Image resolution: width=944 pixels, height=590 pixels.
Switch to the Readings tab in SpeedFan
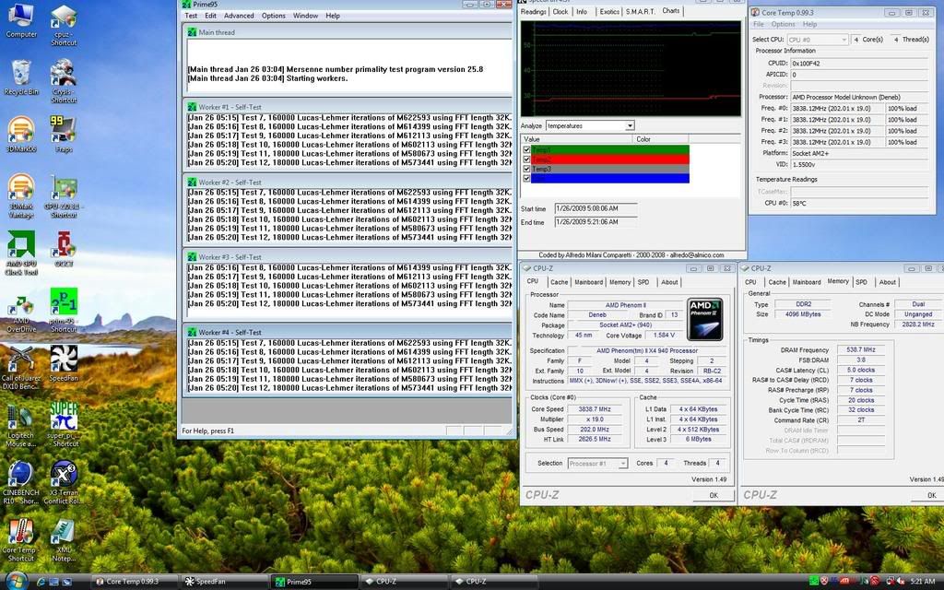coord(534,11)
